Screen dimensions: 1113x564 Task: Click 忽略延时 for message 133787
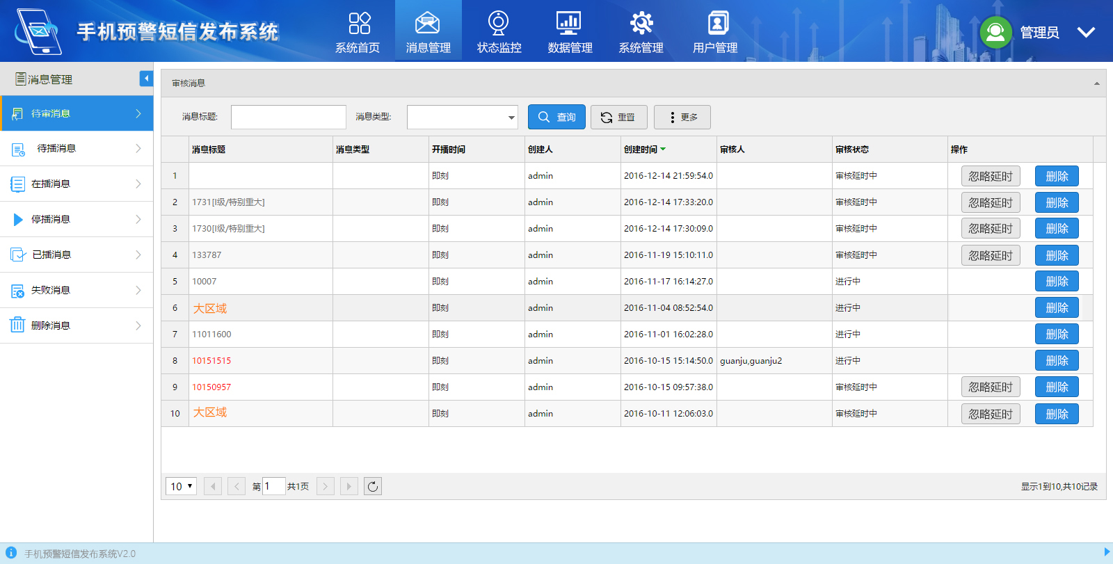(991, 255)
